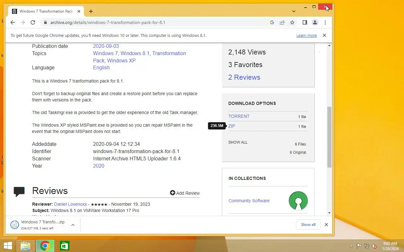Open the English language link
The height and width of the screenshot is (252, 404).
[101, 67]
